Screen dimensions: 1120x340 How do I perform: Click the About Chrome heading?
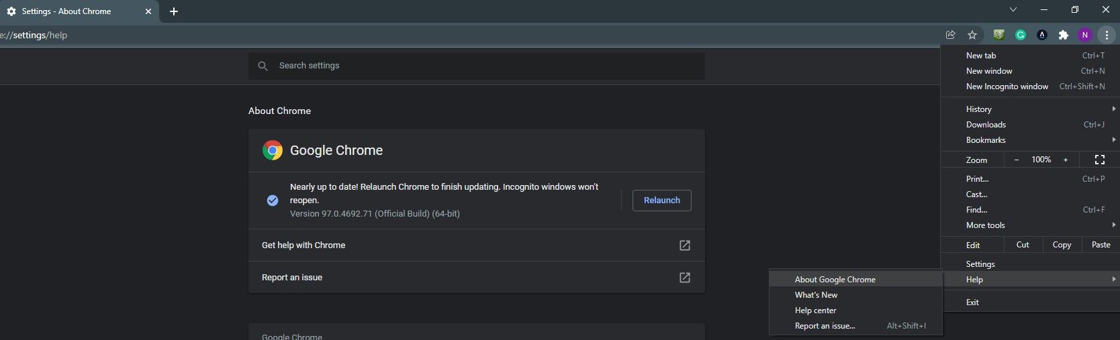[279, 111]
